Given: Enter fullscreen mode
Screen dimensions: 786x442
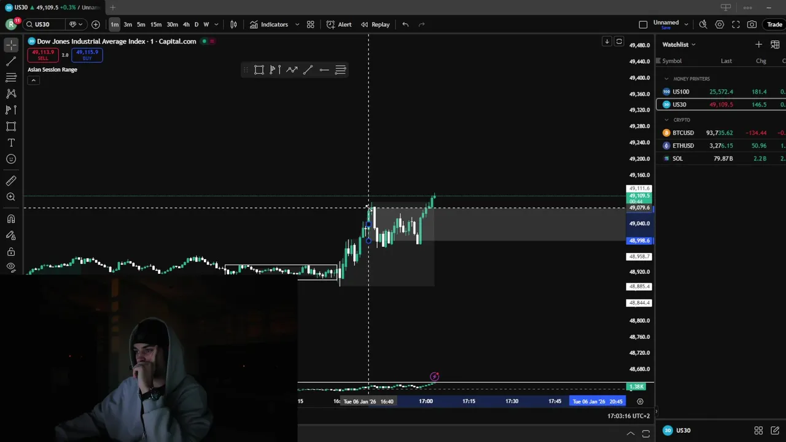Looking at the screenshot, I should 736,25.
